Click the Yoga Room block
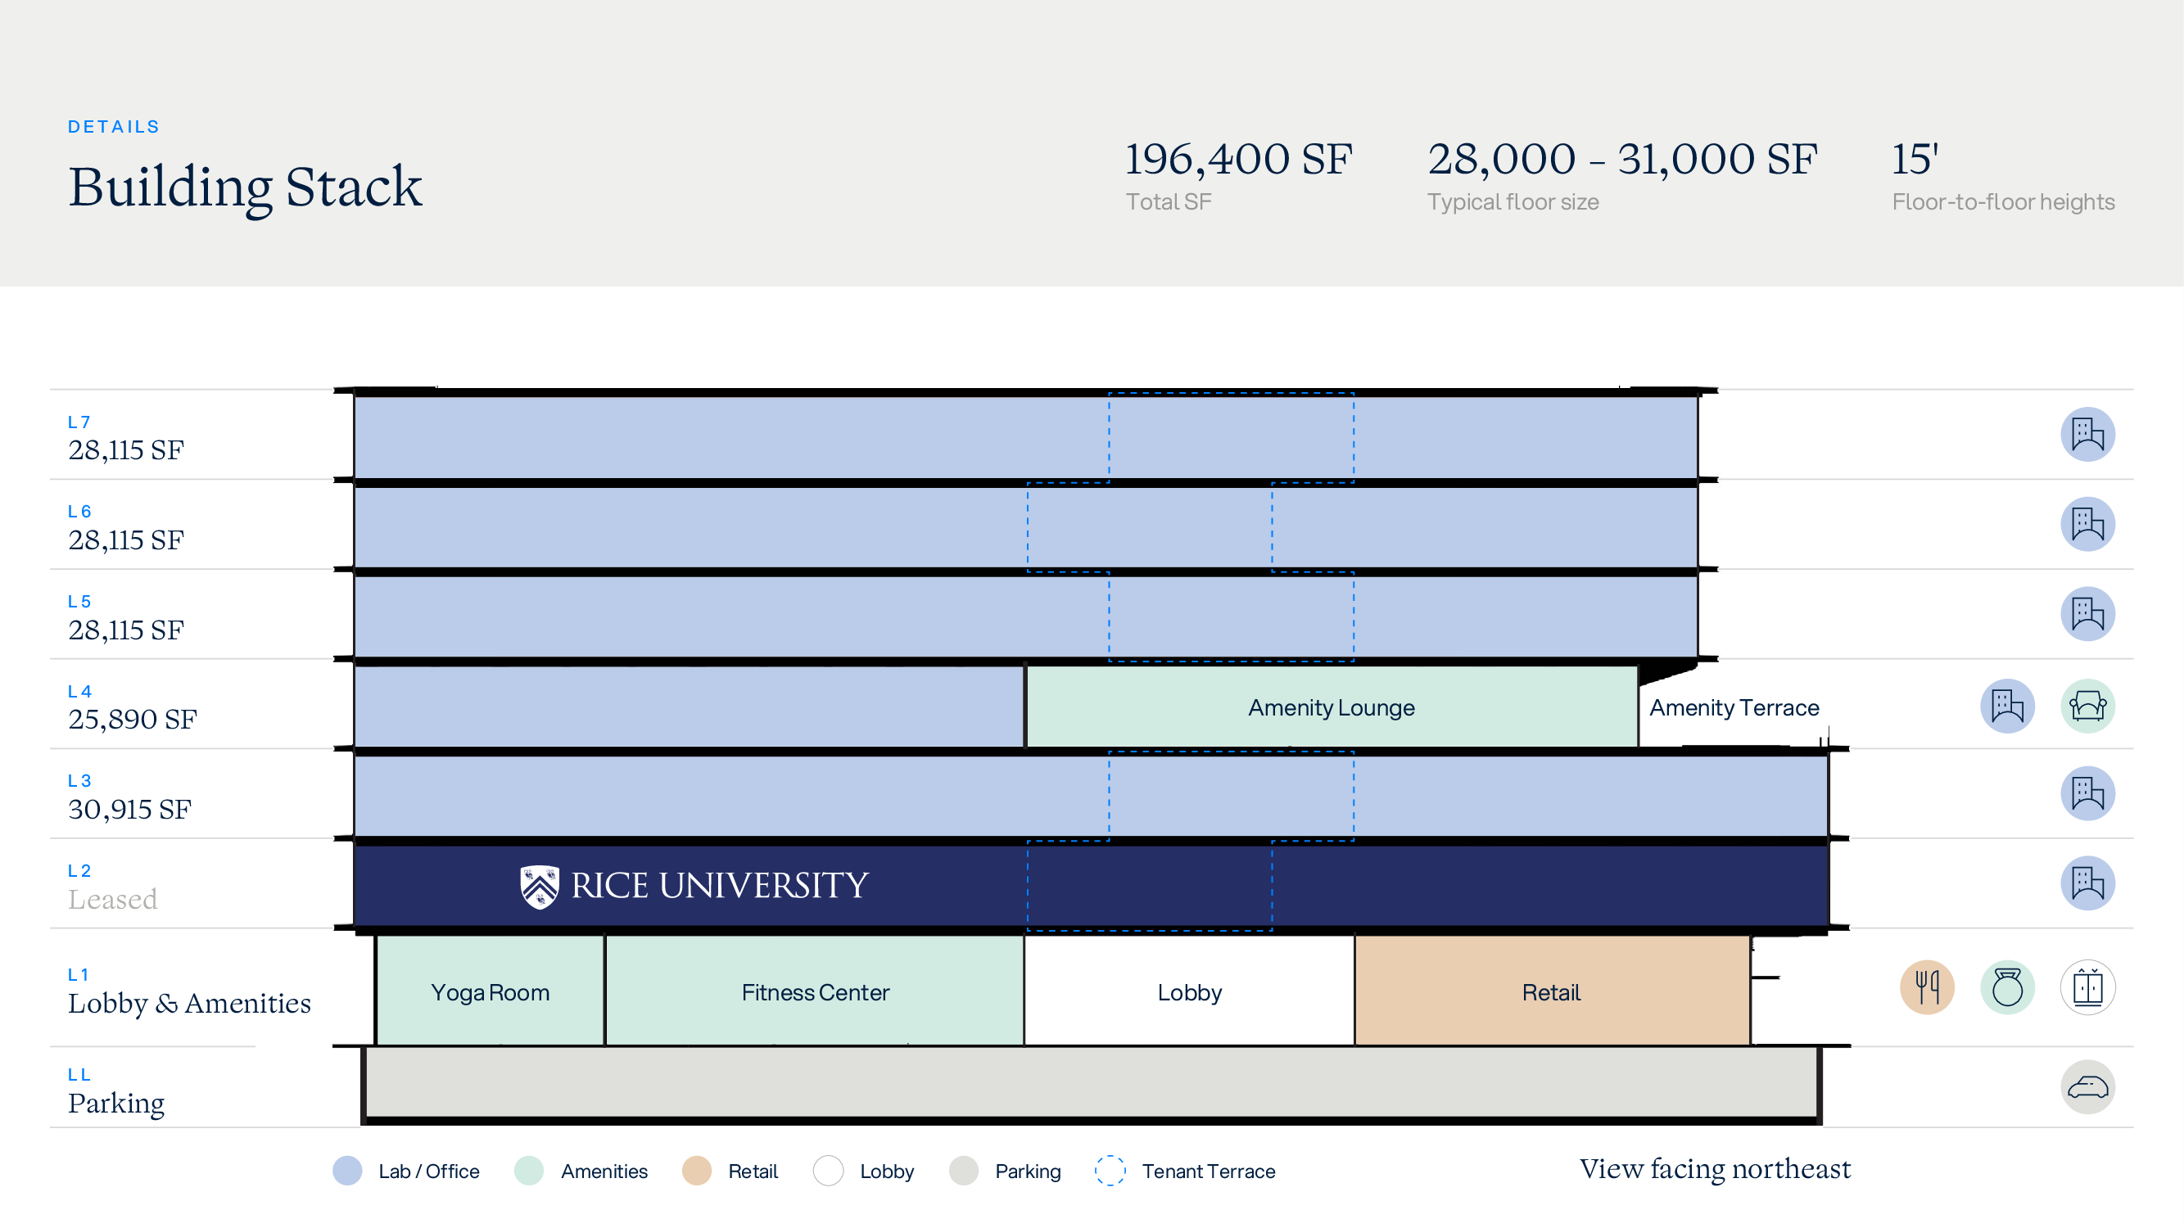Image resolution: width=2184 pixels, height=1228 pixels. [490, 992]
